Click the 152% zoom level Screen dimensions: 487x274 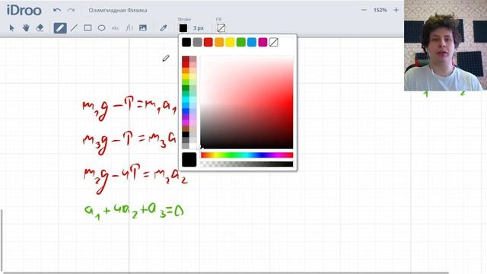[x=380, y=10]
